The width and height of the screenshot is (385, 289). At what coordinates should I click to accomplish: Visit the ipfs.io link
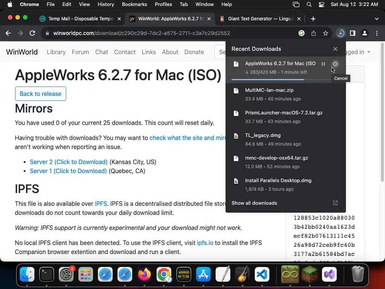tap(205, 243)
